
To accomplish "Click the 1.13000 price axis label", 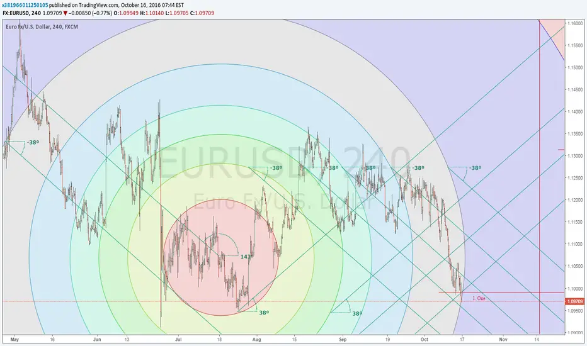I will [575, 155].
